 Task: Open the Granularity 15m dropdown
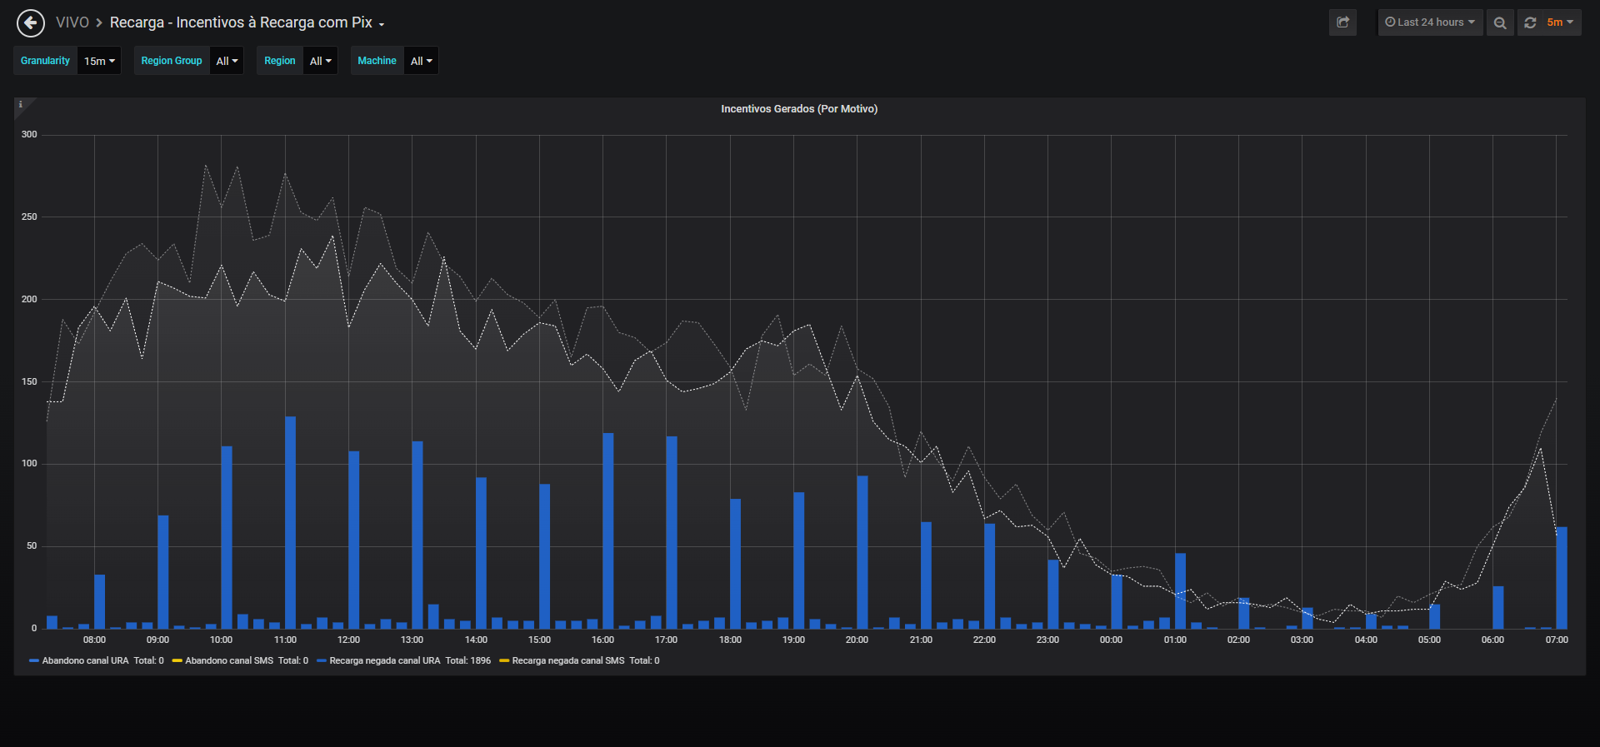point(99,61)
